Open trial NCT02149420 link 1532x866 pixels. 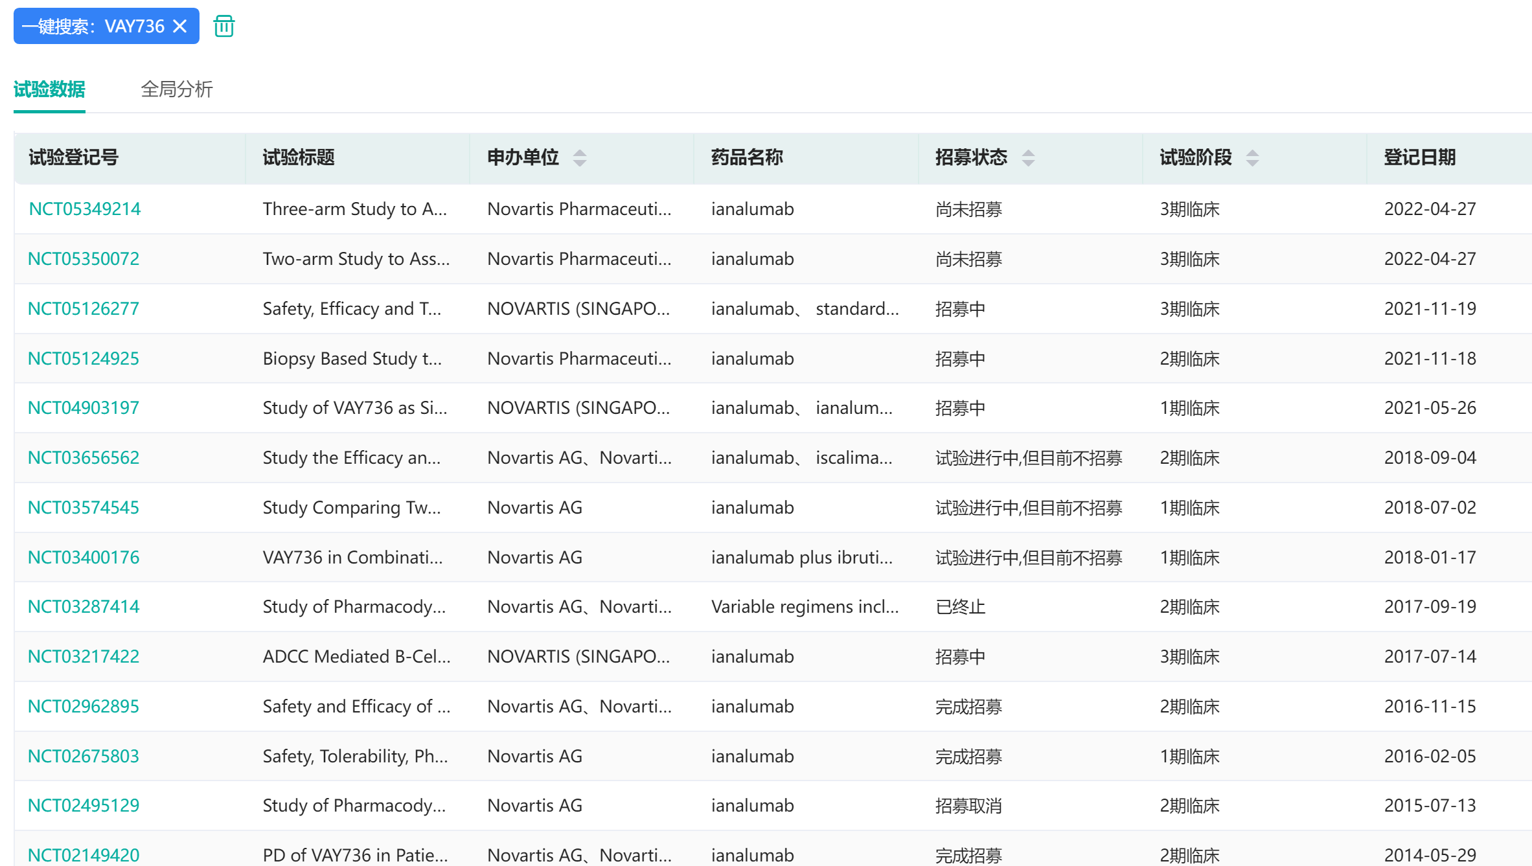click(x=84, y=855)
